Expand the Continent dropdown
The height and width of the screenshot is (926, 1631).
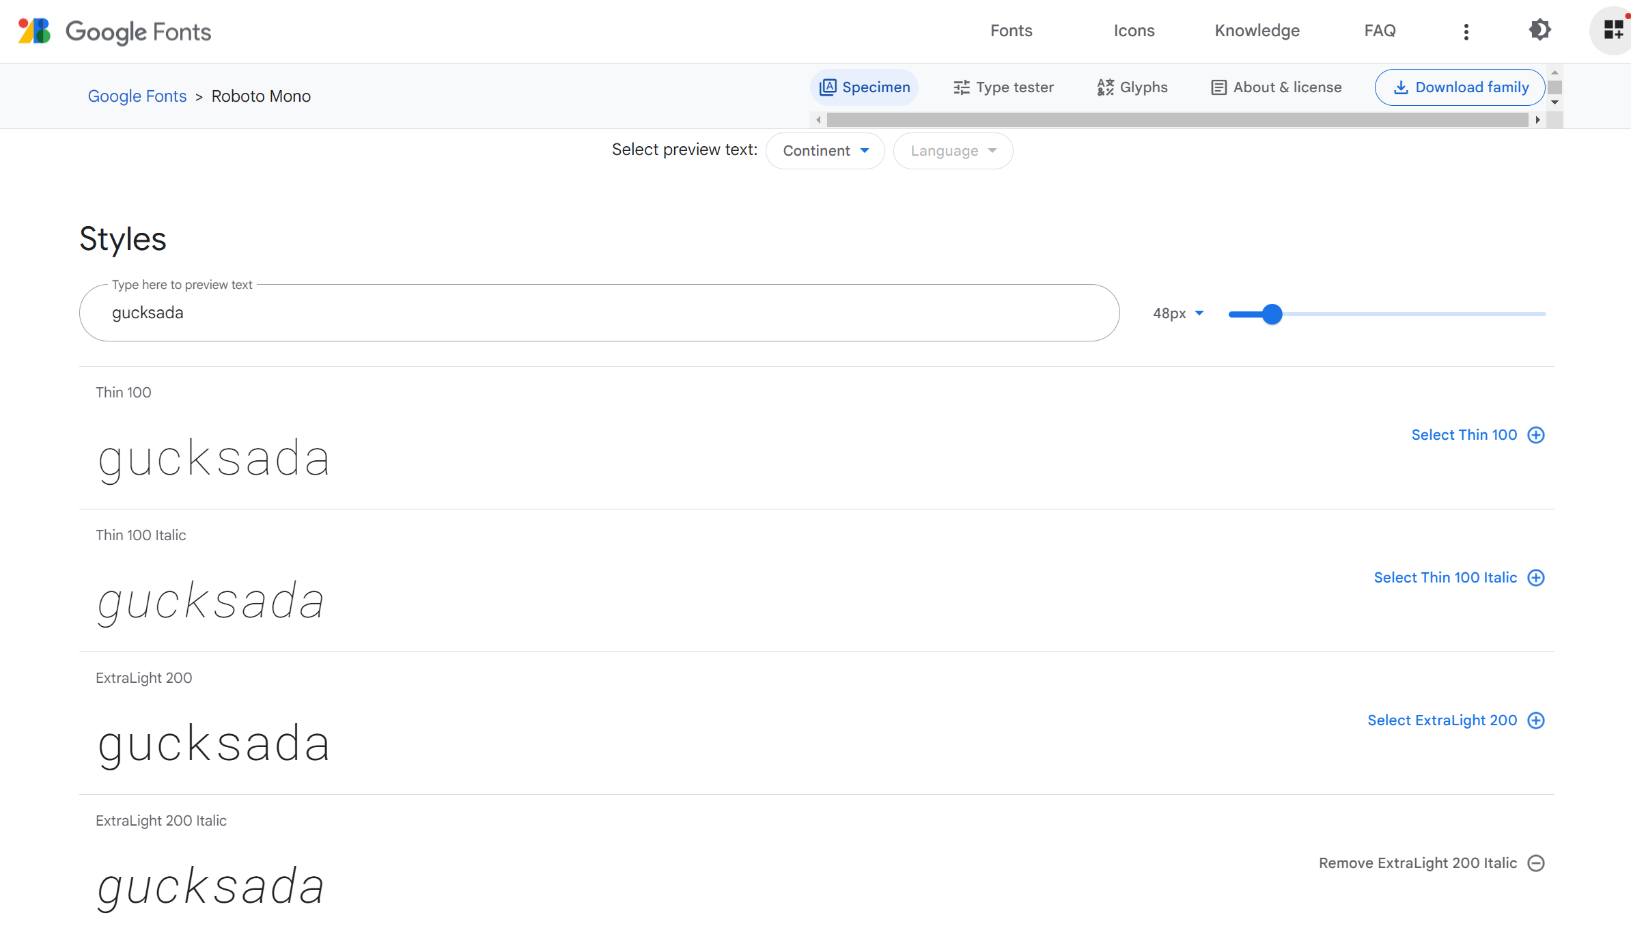[825, 151]
